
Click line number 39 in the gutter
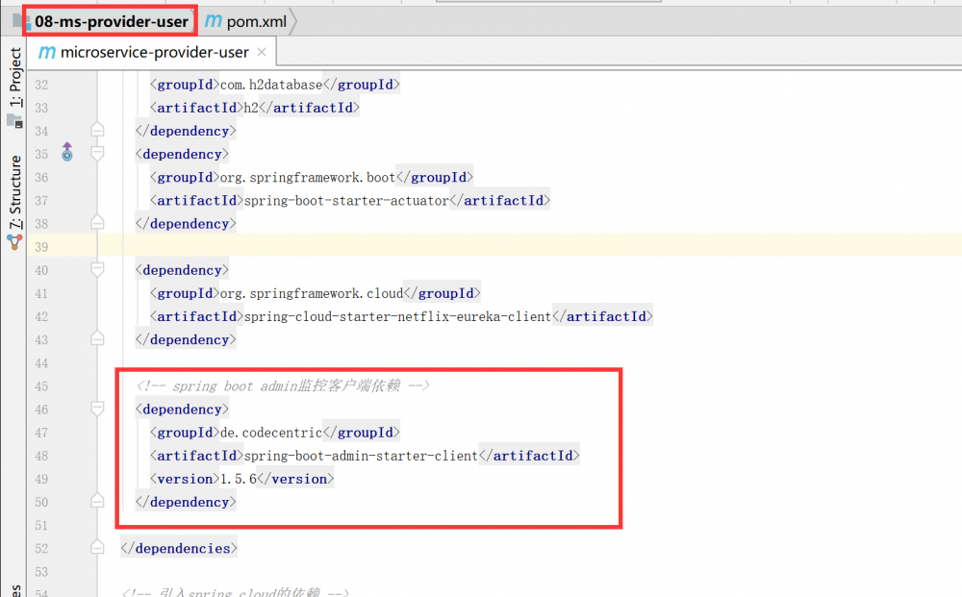[x=40, y=246]
